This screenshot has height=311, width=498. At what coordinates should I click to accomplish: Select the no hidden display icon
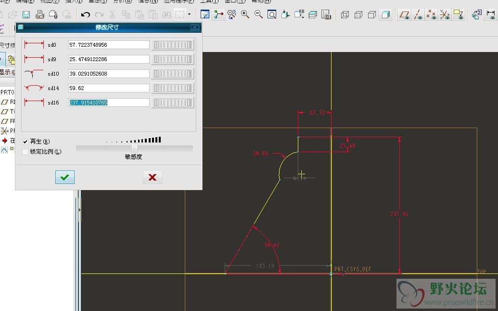click(372, 14)
